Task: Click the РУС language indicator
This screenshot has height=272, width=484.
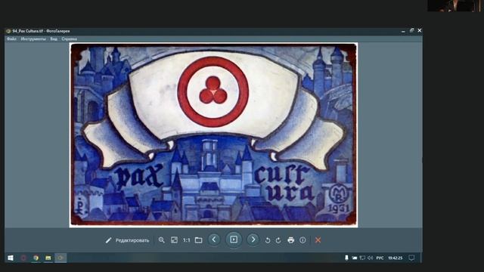Action: tap(380, 258)
